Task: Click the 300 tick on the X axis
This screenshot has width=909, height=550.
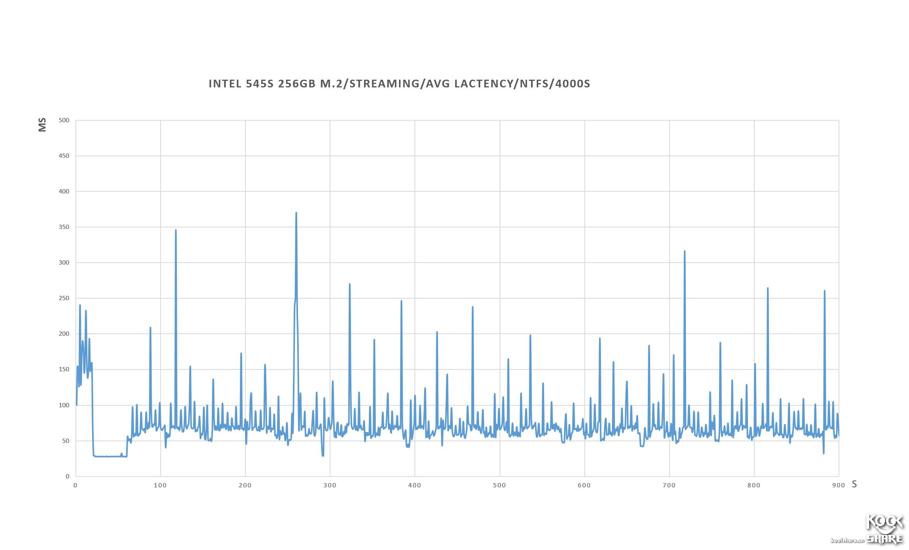Action: [x=330, y=485]
